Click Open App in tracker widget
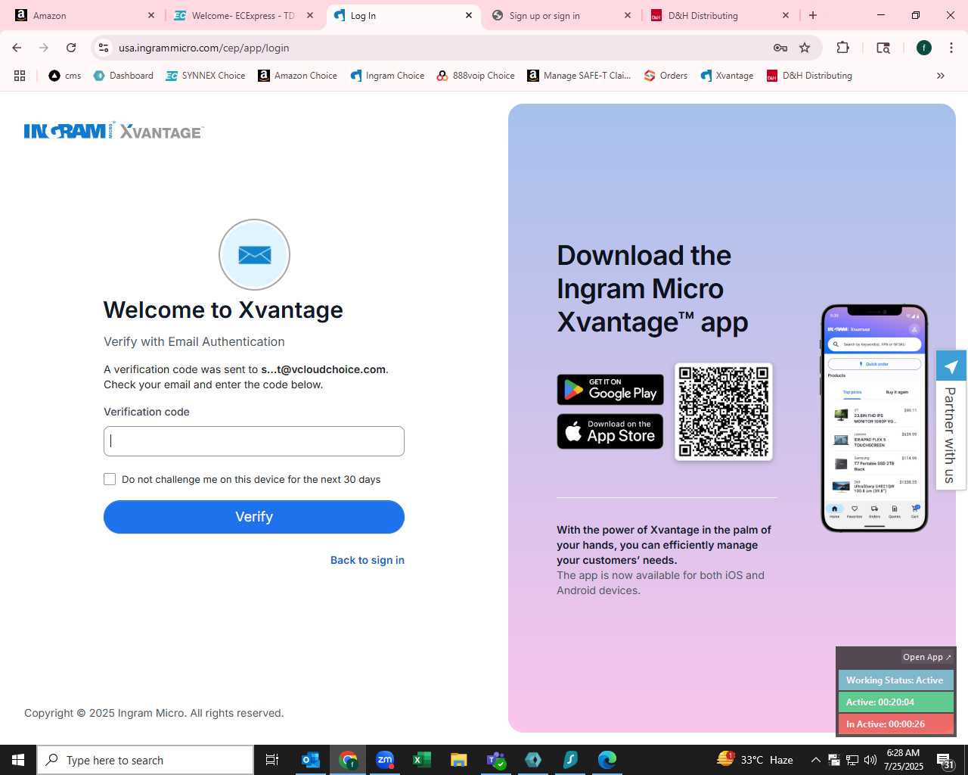The image size is (968, 775). [x=927, y=657]
